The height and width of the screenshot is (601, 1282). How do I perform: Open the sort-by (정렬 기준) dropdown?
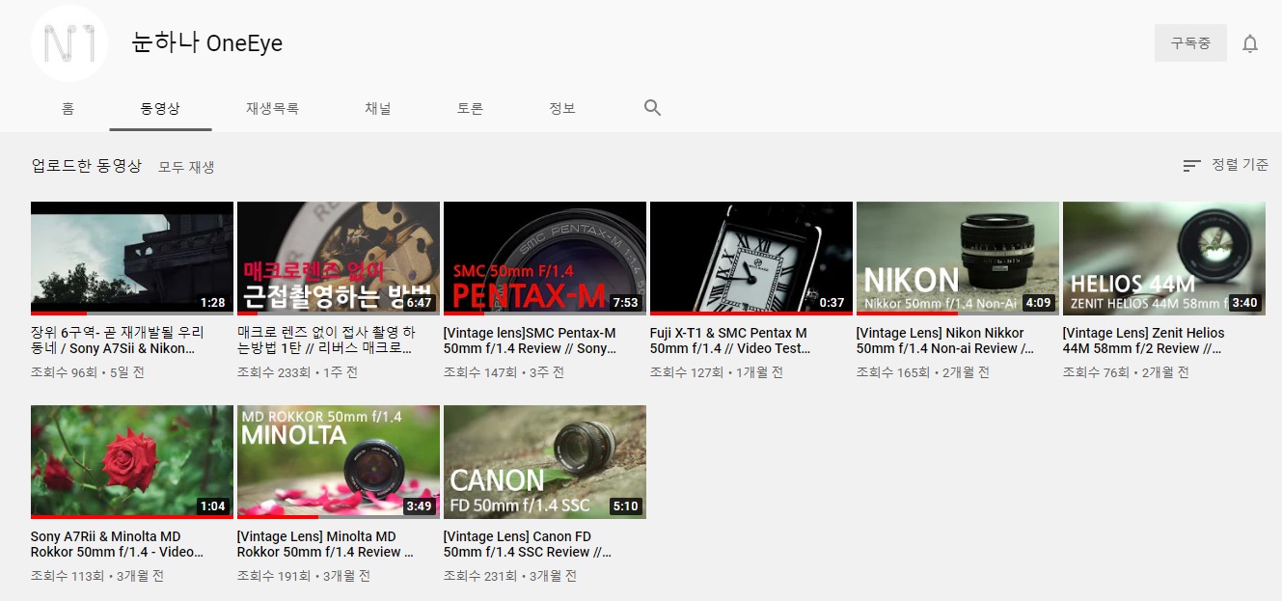click(x=1225, y=165)
